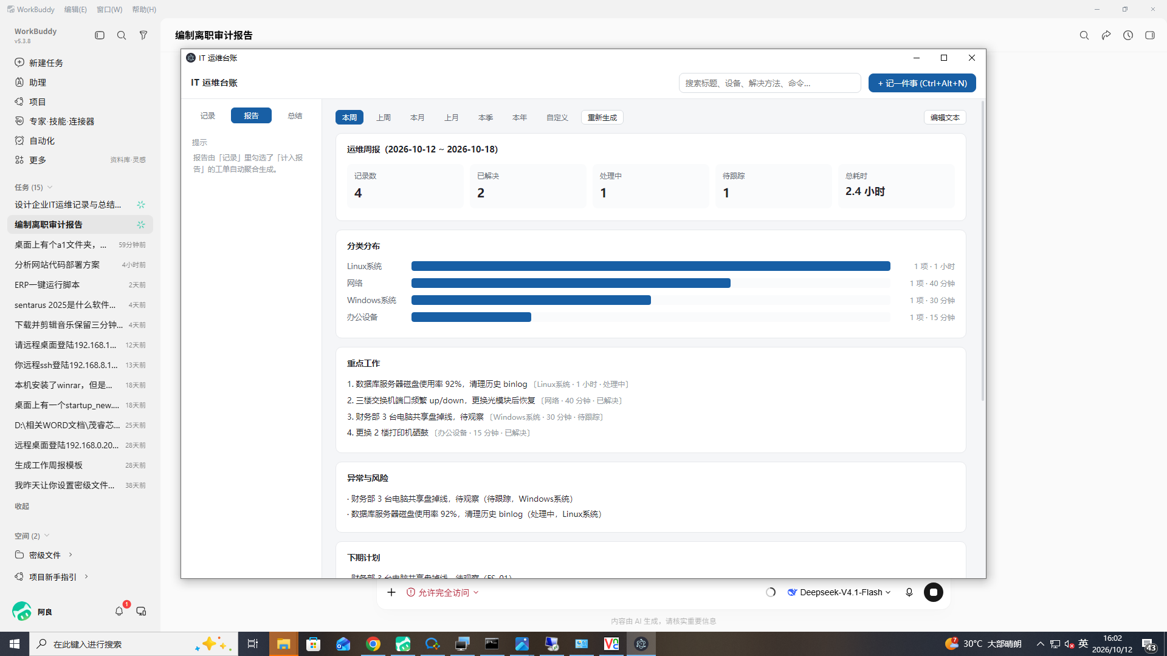Image resolution: width=1167 pixels, height=656 pixels.
Task: Toggle WorkBuddy sidebar panel icon
Action: 100,35
